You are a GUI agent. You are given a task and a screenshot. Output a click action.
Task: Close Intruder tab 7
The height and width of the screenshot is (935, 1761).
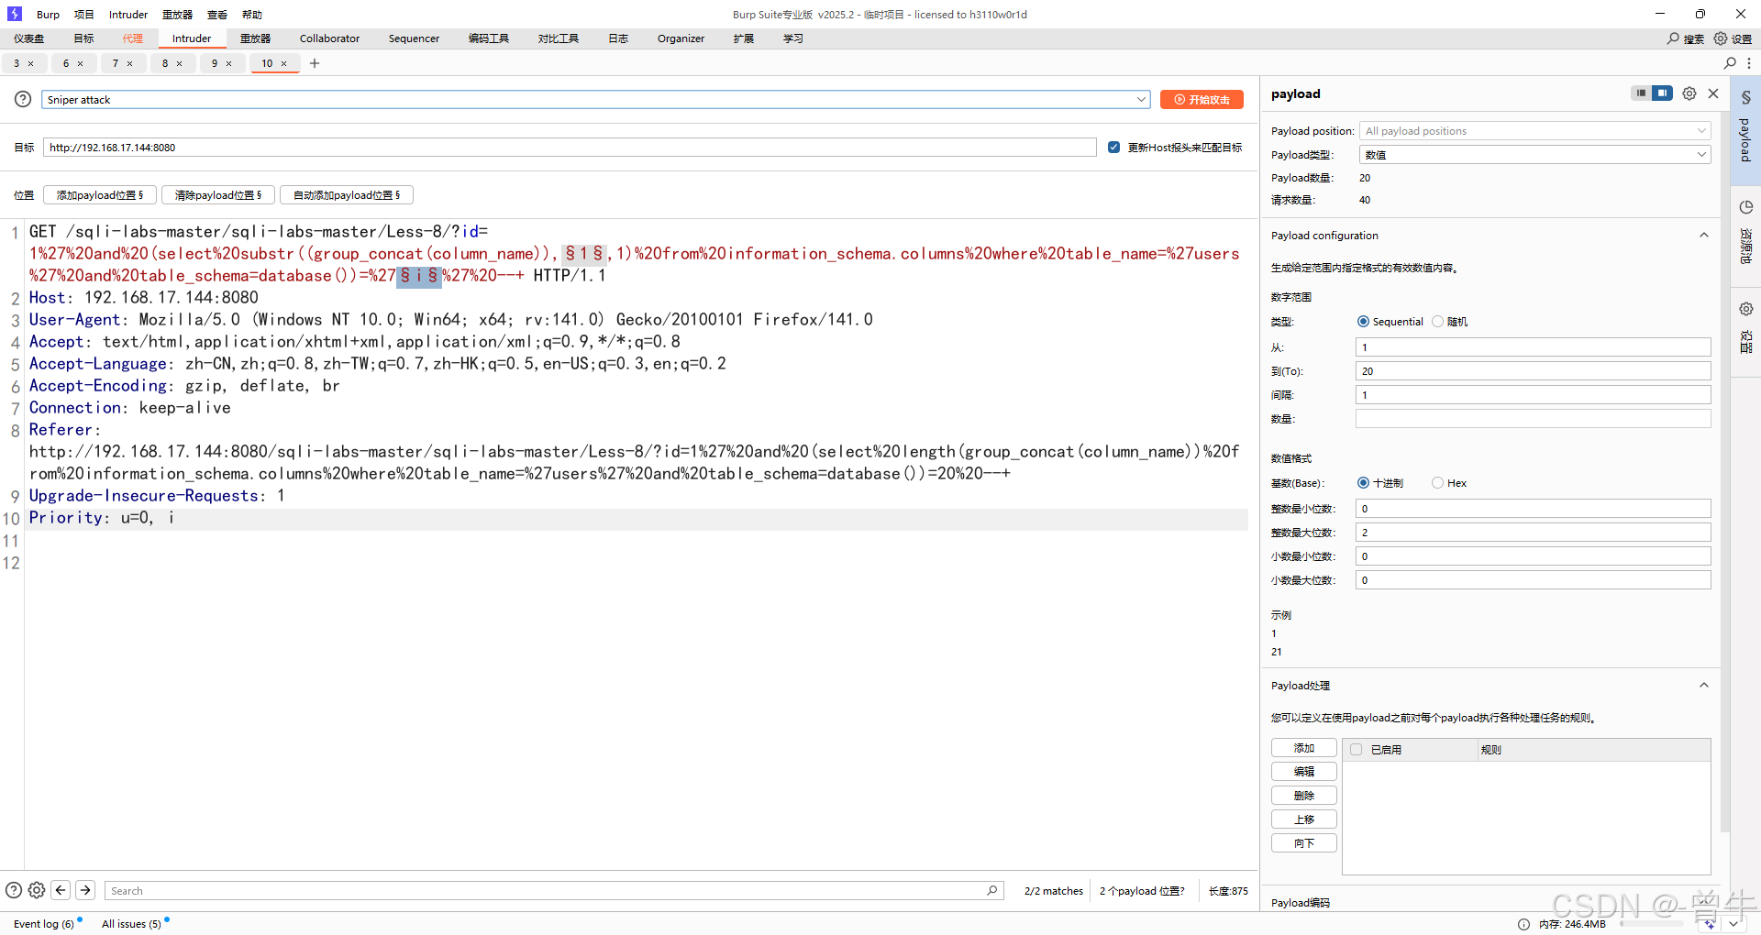(130, 63)
